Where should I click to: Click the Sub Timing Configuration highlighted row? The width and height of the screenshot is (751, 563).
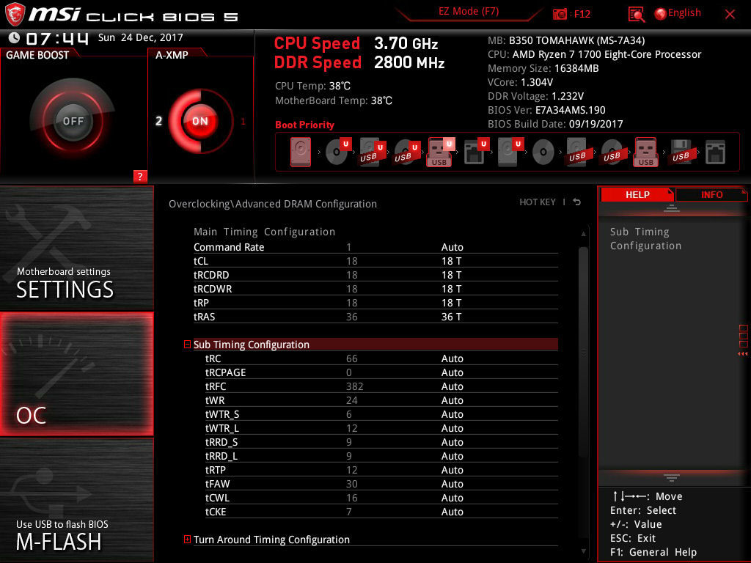[x=375, y=345]
